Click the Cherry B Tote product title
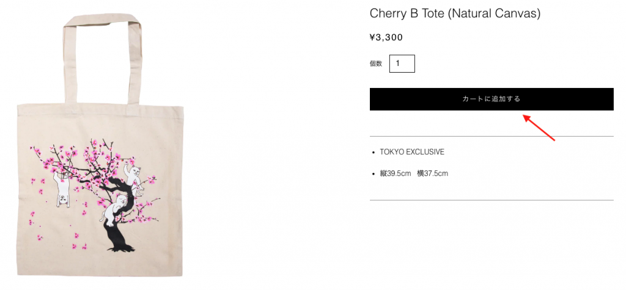Screen dimensions: 626x290 [x=455, y=13]
